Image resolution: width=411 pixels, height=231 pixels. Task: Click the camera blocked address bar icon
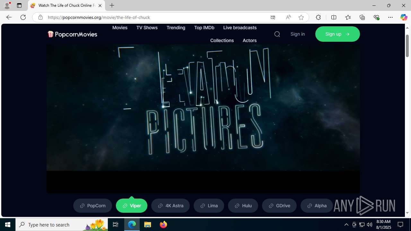tap(273, 17)
